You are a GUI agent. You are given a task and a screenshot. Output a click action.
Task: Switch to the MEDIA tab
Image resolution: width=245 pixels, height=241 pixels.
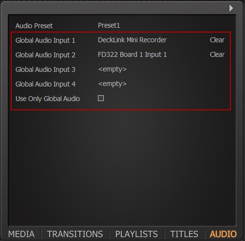(x=21, y=234)
